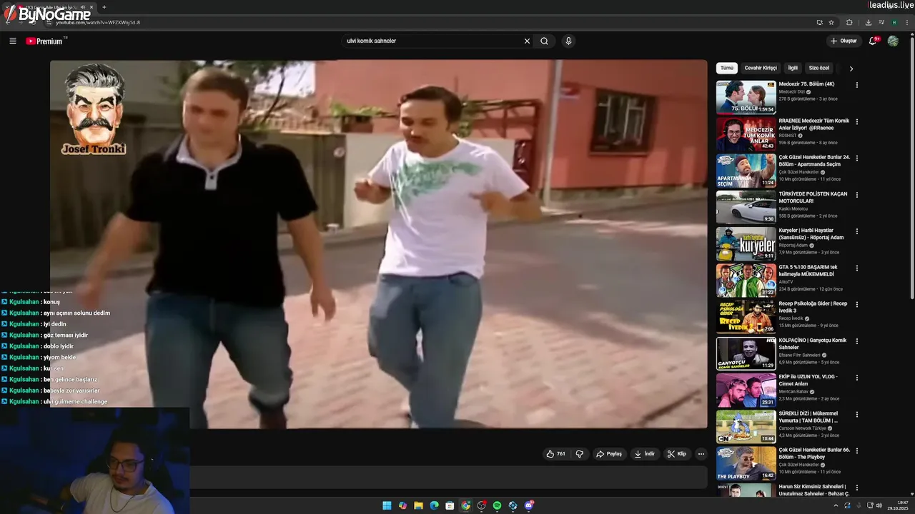Open options menu for The Playboy video
This screenshot has height=514, width=915.
pos(857,450)
